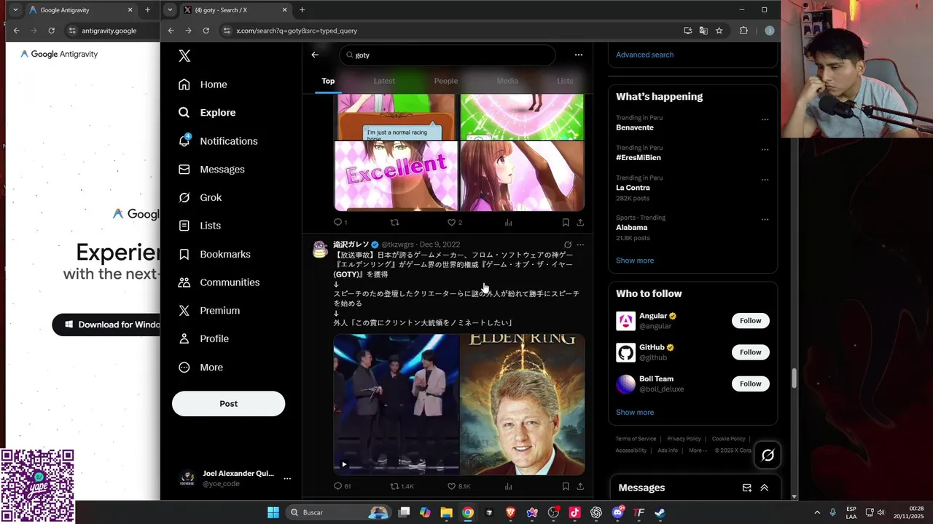Open More options for #EresMiBien trend

click(765, 149)
